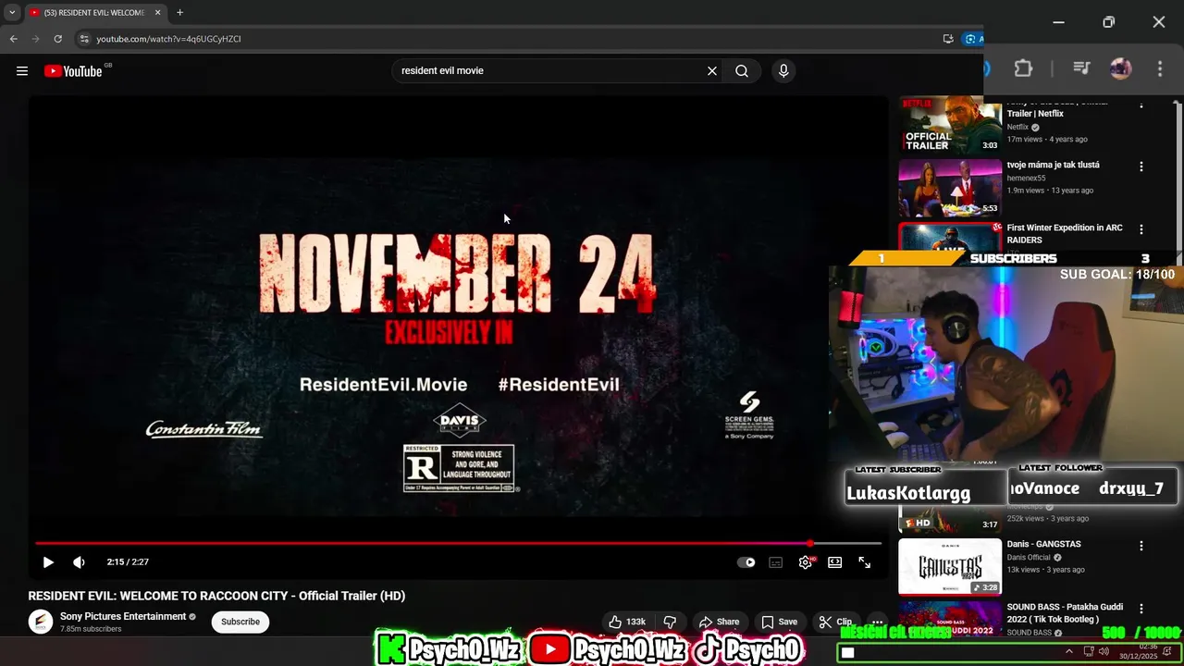Click the browser address bar URL

[x=168, y=39]
